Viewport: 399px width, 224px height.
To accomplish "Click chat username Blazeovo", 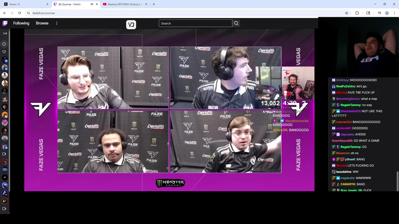I will (343, 153).
